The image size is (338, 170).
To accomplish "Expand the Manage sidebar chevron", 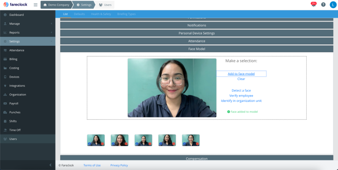I will (51, 24).
